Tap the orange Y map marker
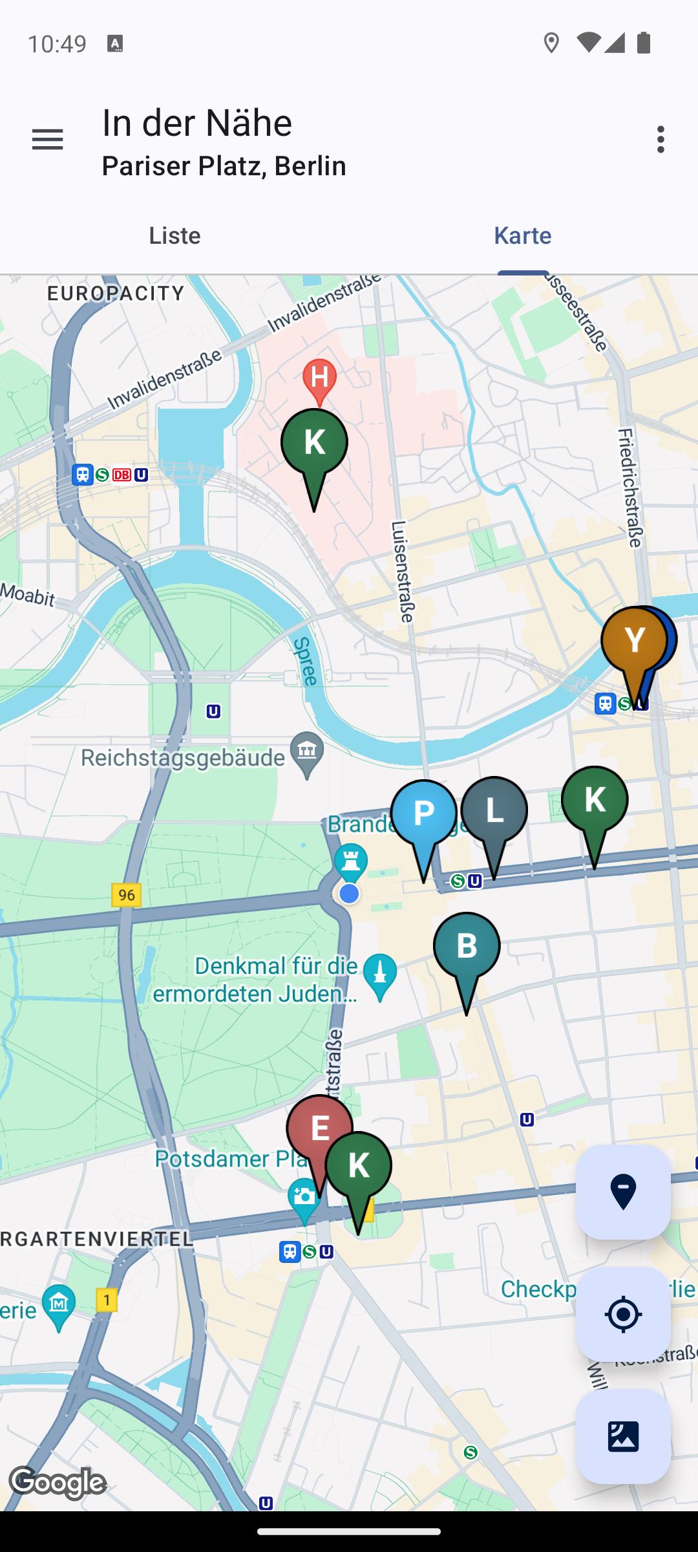The image size is (698, 1552). click(x=633, y=647)
